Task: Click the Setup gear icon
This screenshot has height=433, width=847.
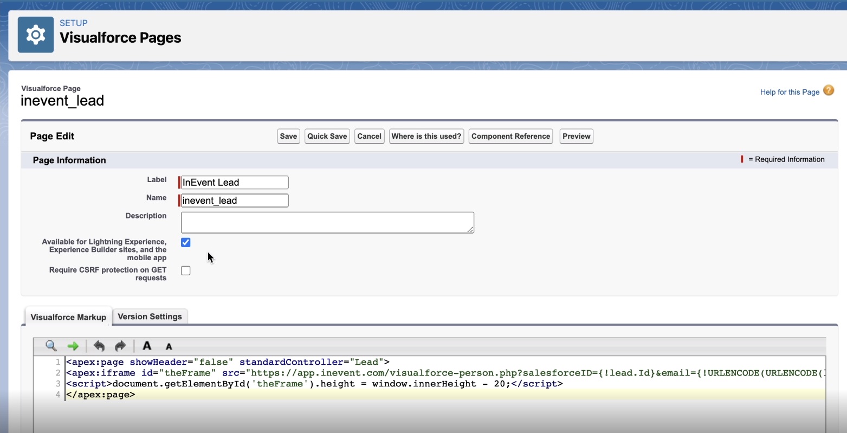Action: (x=36, y=35)
